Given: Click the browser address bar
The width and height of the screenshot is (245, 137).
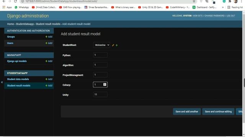Looking at the screenshot, I should [x=108, y=1].
